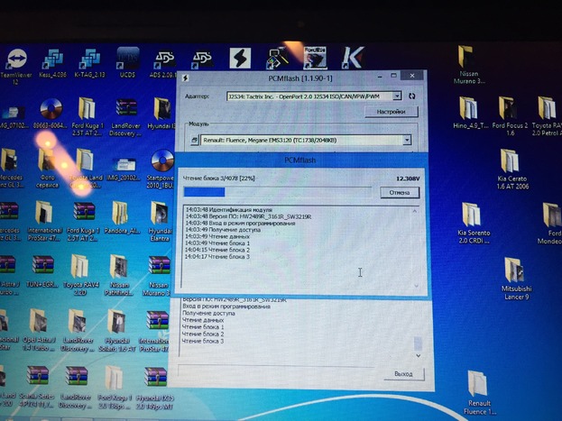Open the TUN+EGR archive file

tap(41, 268)
